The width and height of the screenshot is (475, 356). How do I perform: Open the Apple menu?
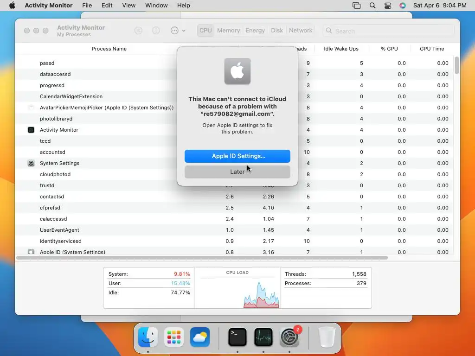point(12,6)
